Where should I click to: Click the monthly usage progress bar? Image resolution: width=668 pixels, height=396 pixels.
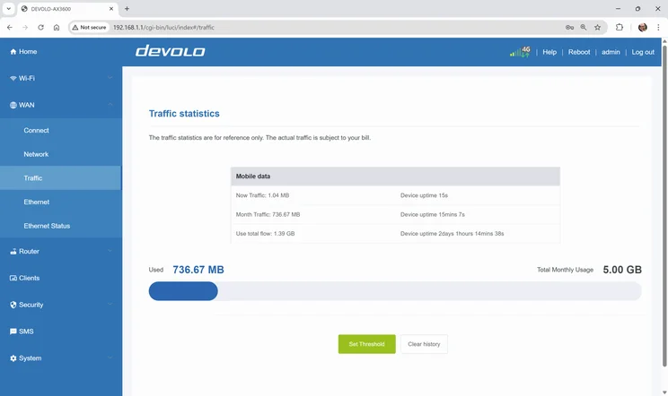395,291
